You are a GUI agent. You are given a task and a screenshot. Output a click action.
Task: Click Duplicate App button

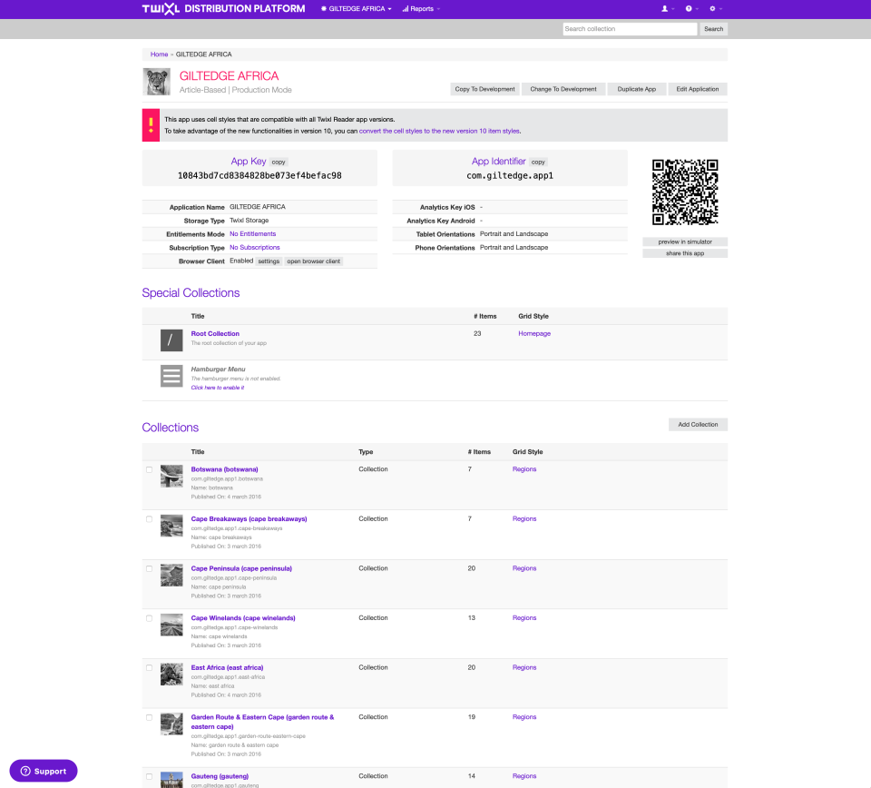tap(636, 89)
